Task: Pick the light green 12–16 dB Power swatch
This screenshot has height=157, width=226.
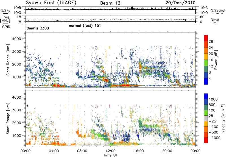Action: click(206, 63)
